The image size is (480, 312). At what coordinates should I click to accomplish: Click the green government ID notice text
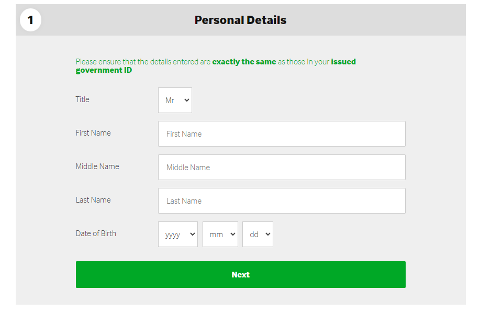pos(216,66)
